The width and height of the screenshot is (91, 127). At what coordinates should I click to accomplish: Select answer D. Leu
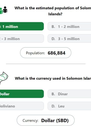pyautogui.click(x=69, y=106)
